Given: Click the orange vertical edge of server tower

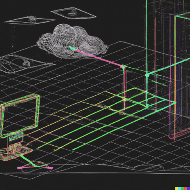Looking at the screenshot, I should (175, 76).
